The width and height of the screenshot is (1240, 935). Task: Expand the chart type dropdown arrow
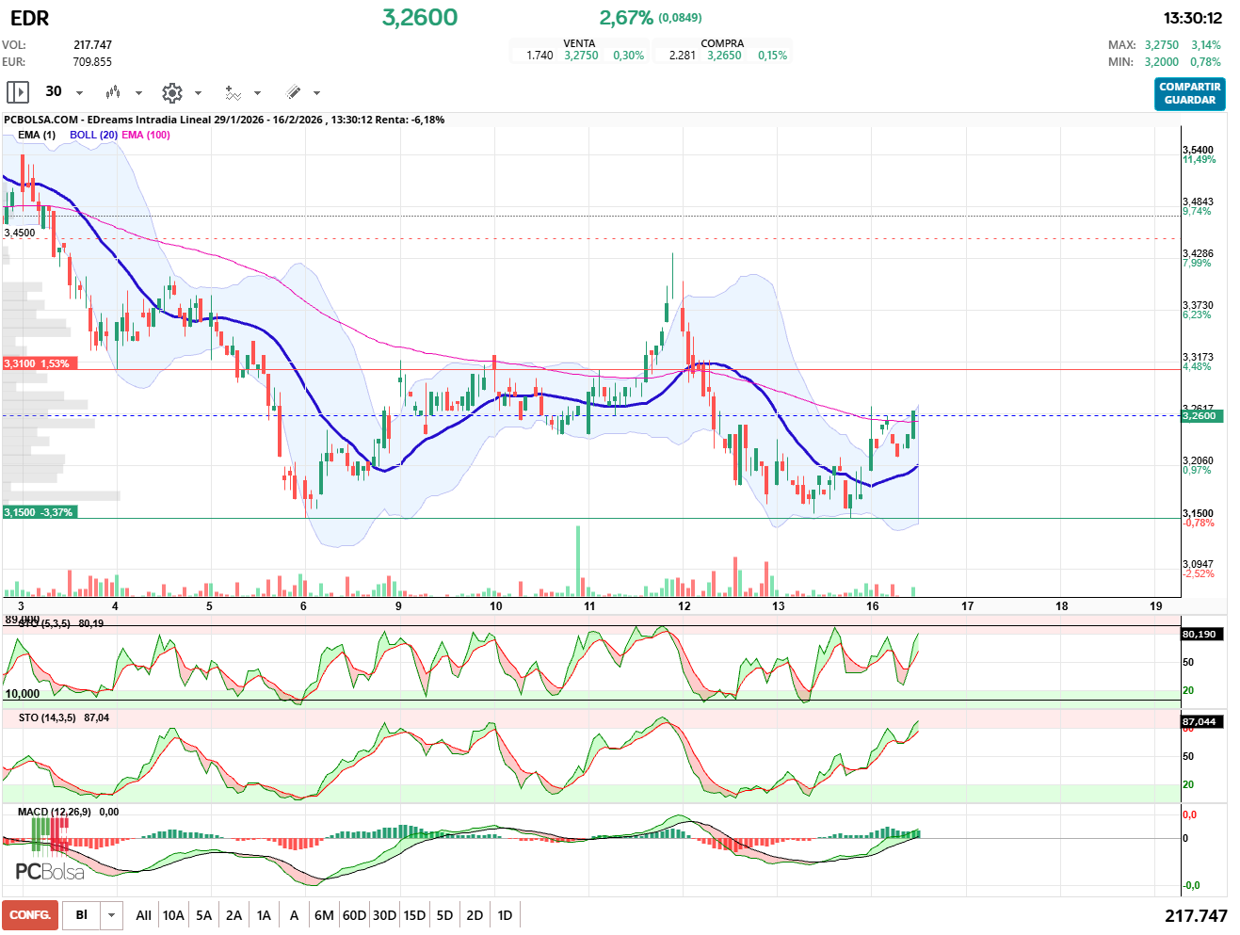(138, 93)
